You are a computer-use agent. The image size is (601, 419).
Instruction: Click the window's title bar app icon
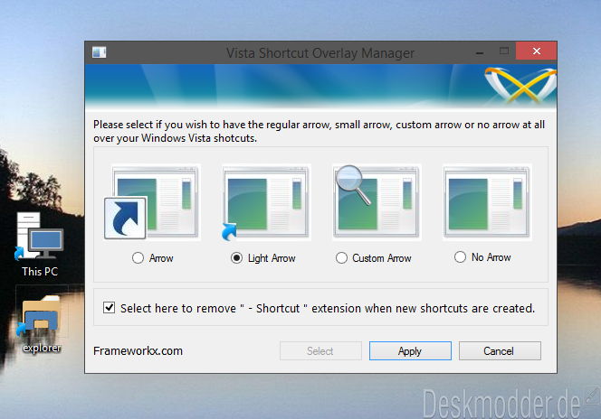point(99,52)
